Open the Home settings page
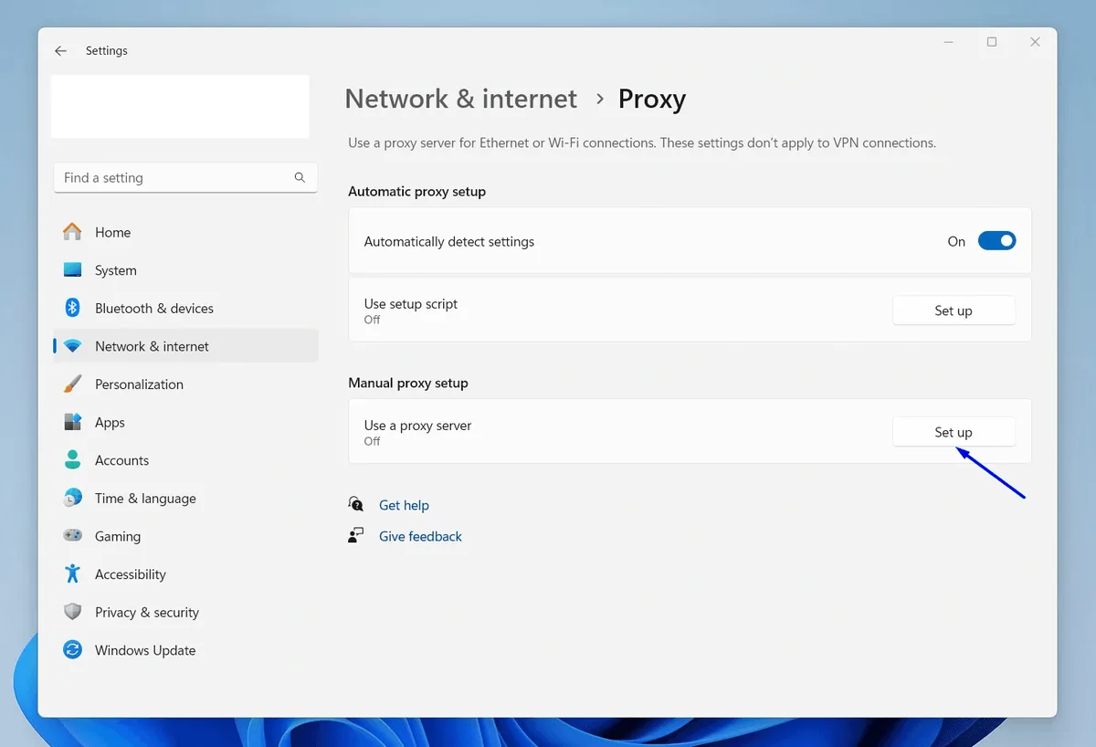Image resolution: width=1096 pixels, height=747 pixels. (185, 232)
